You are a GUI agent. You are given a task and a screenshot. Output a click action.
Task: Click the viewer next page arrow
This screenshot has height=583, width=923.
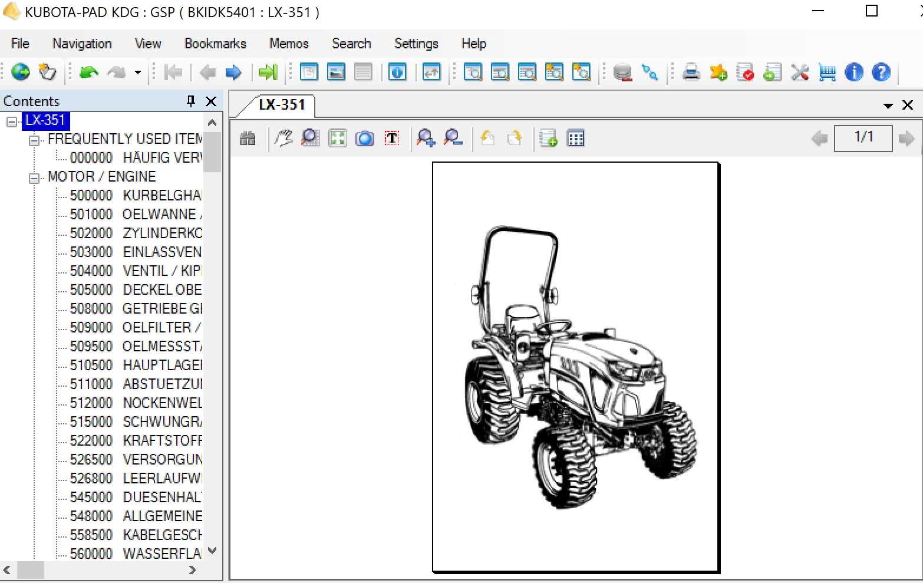click(x=906, y=139)
